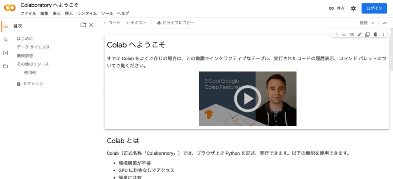393x179 pixels.
Task: Open sidebar in new window icon
Action: click(83, 25)
